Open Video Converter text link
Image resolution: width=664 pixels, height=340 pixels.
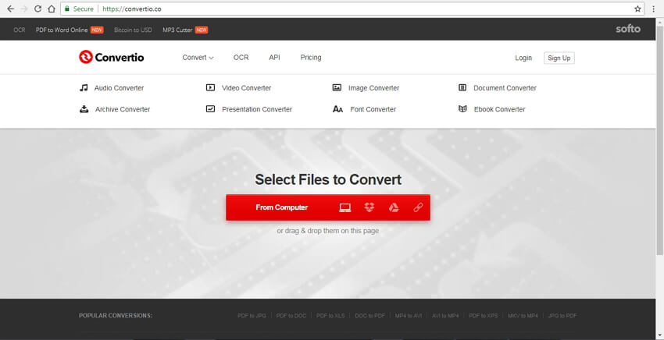click(x=246, y=88)
